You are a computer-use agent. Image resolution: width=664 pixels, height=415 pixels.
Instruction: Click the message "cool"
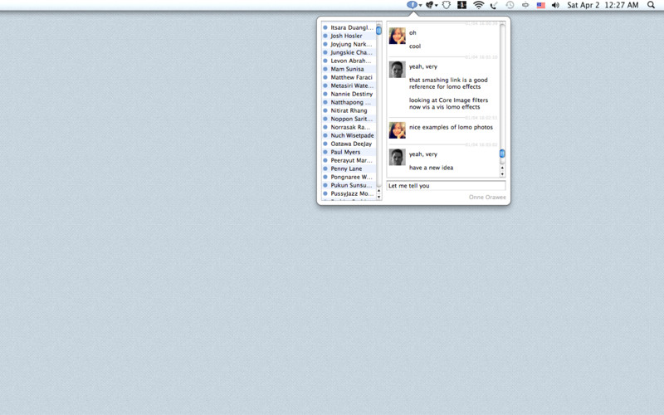point(415,46)
